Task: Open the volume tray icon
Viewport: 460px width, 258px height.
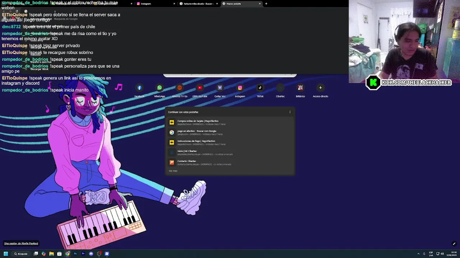Action: point(442,254)
